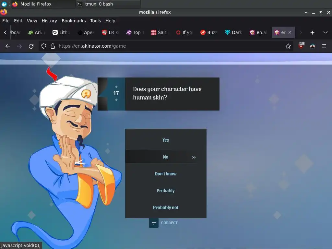Open the Bookmarks menu
Screen dimensions: 332x249
pyautogui.click(x=74, y=21)
